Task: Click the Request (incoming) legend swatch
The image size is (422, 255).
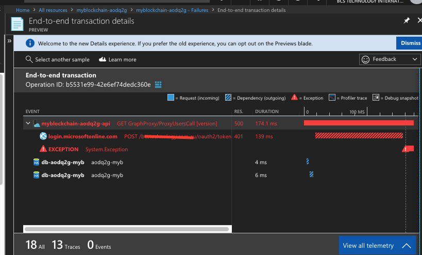Action: [x=171, y=98]
